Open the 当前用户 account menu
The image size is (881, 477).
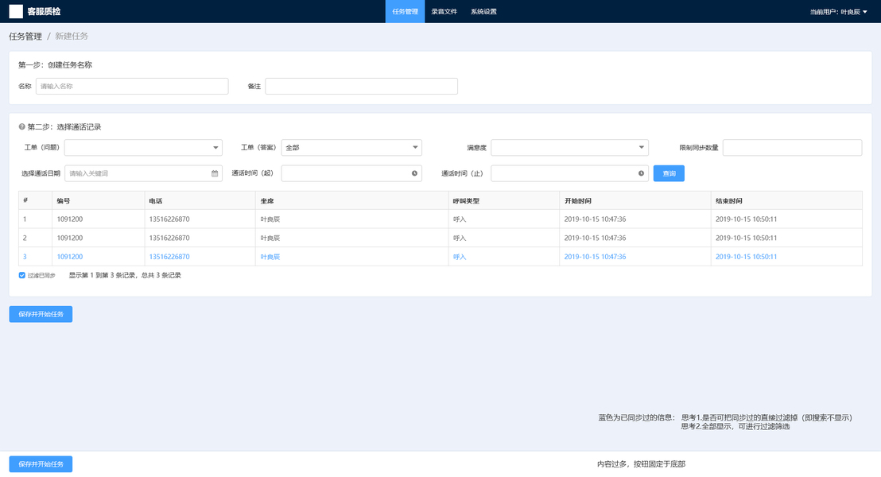[838, 12]
